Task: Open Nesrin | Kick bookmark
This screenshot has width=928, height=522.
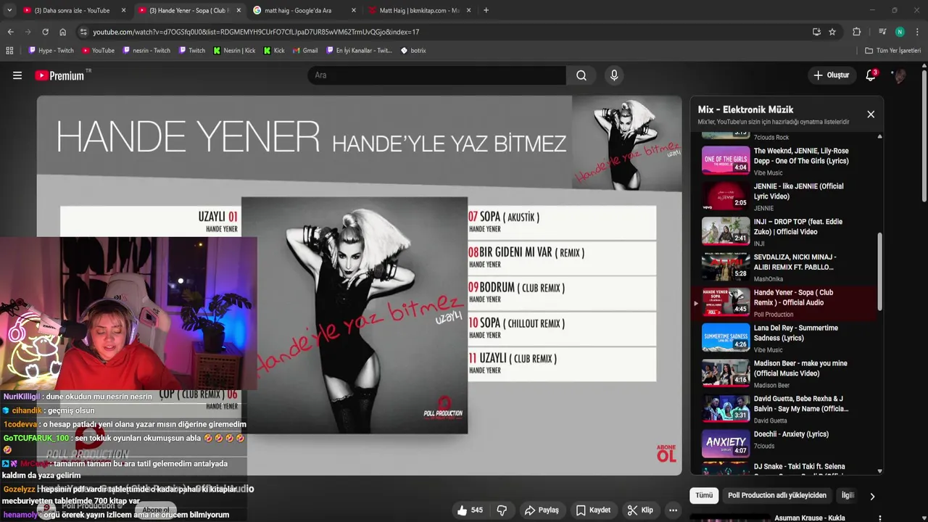Action: 234,51
